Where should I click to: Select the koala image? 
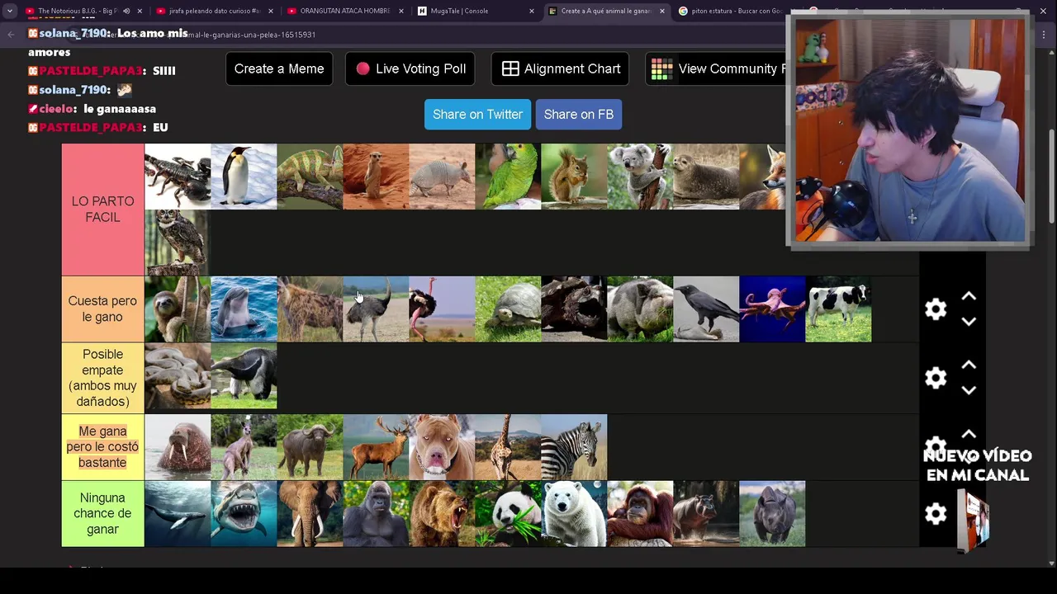640,177
